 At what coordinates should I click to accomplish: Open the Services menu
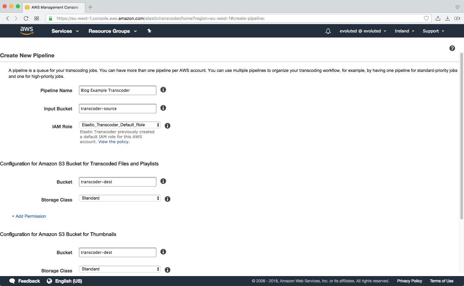65,31
